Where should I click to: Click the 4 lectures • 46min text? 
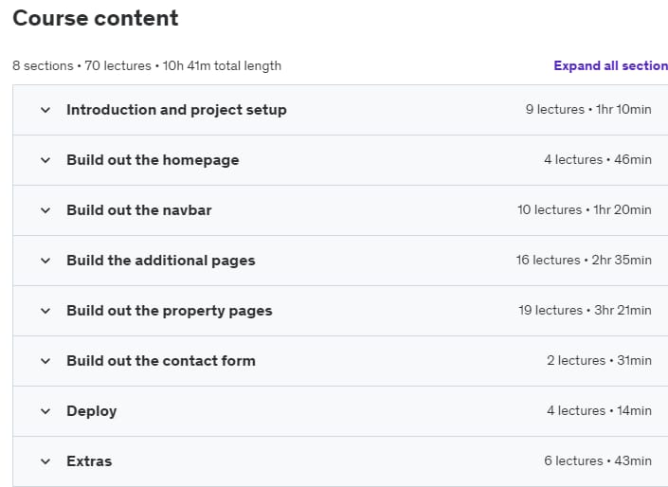[x=598, y=160]
